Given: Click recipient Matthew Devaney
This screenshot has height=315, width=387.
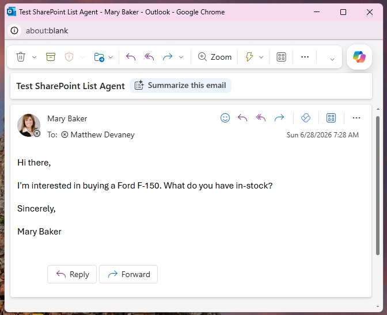Looking at the screenshot, I should pos(103,135).
